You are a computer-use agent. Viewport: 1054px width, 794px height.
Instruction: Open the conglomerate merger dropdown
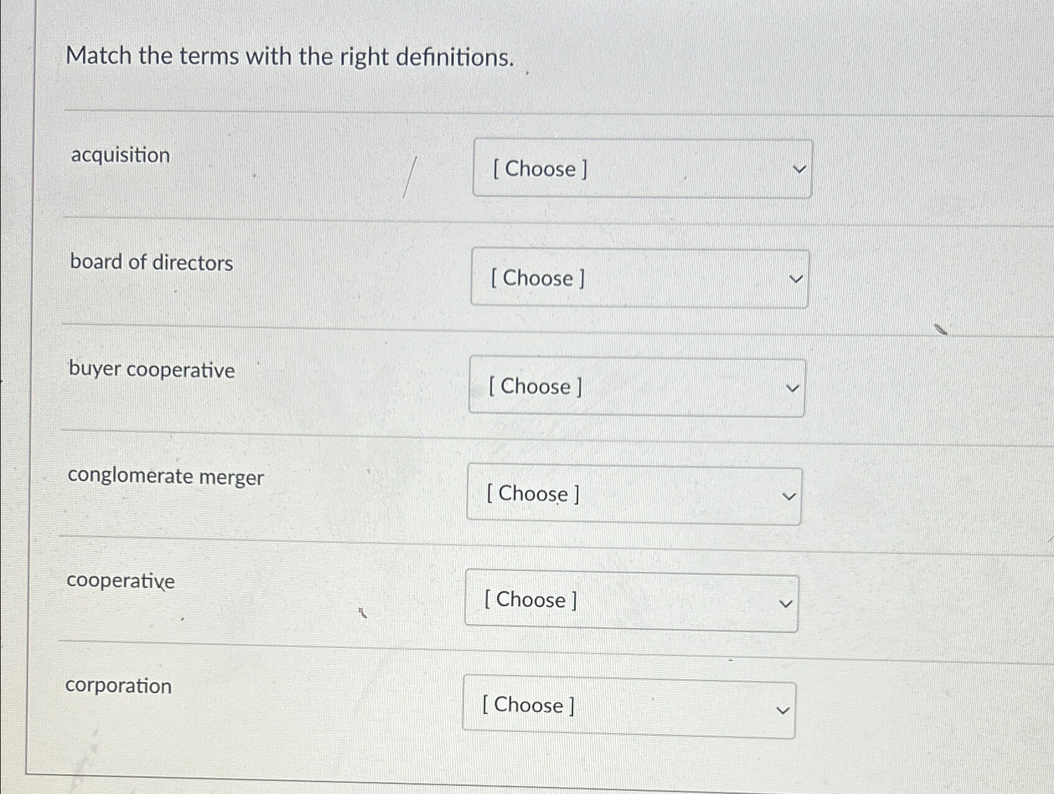click(634, 494)
